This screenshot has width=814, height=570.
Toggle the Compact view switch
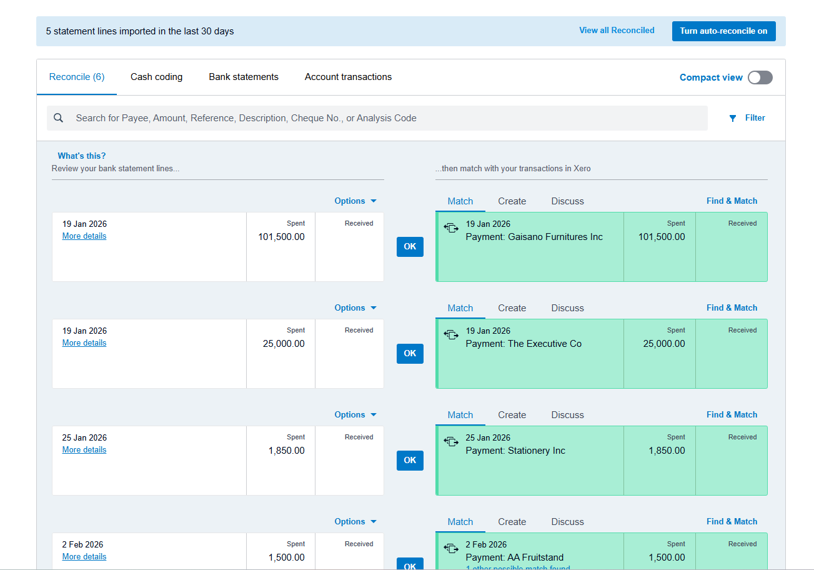(760, 77)
